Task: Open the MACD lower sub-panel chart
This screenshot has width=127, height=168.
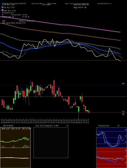Action: [15, 158]
